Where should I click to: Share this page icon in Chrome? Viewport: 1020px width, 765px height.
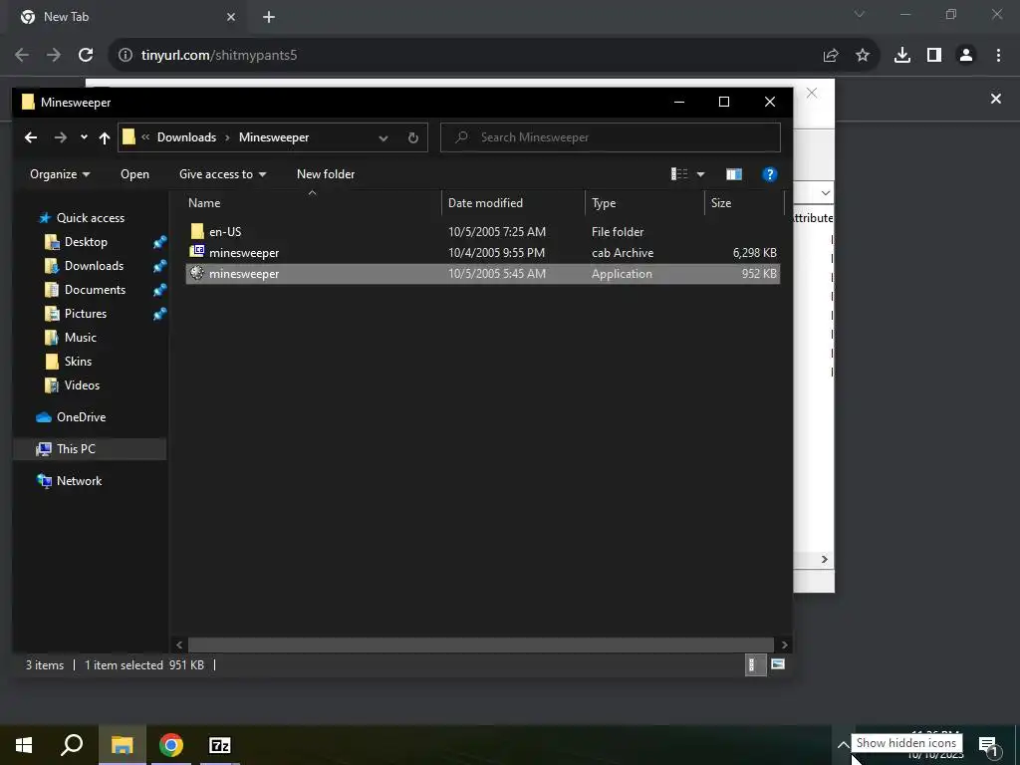(831, 56)
